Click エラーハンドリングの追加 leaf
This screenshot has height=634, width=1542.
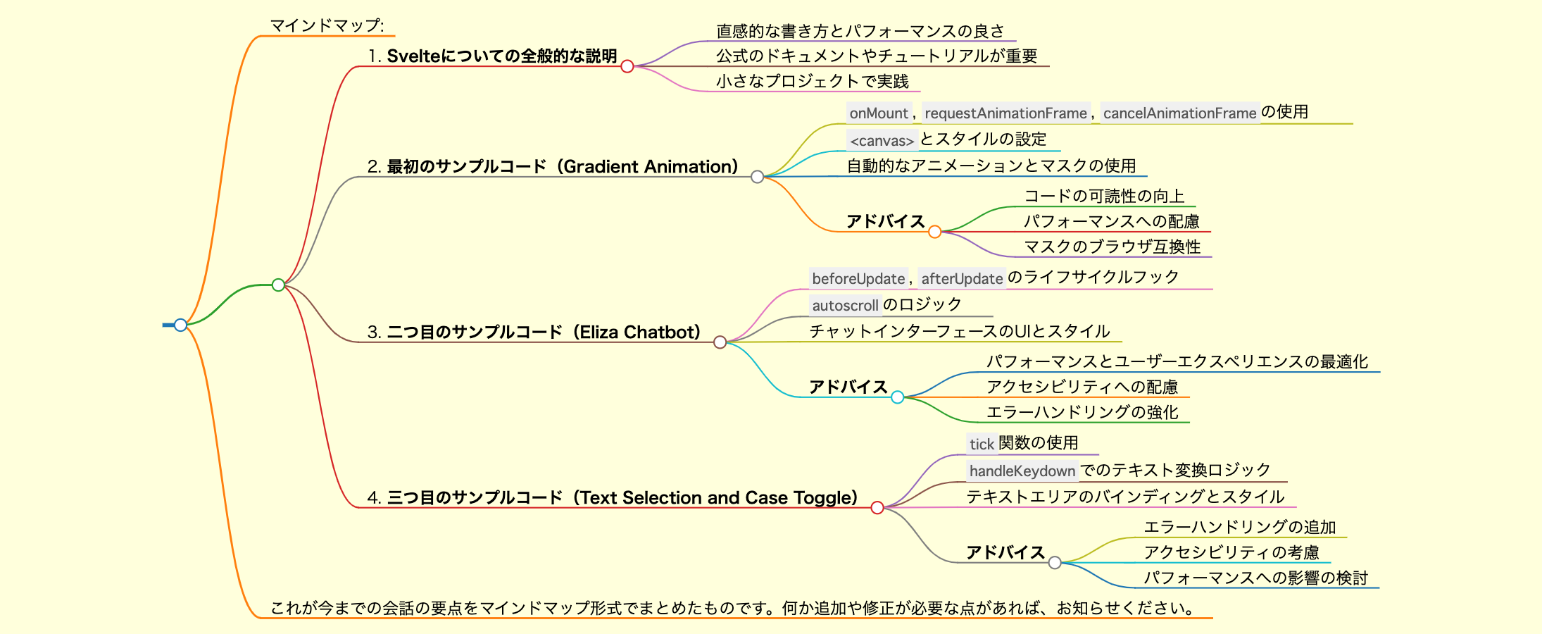(x=1240, y=527)
